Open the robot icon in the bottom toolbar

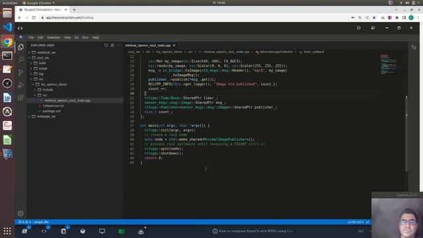tap(141, 231)
